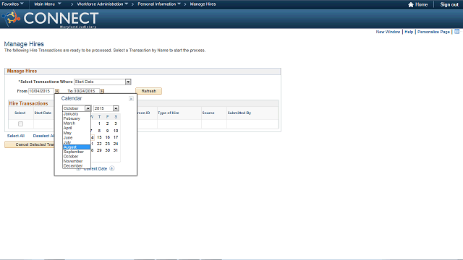Click the Select All link
The image size is (463, 260).
[16, 136]
